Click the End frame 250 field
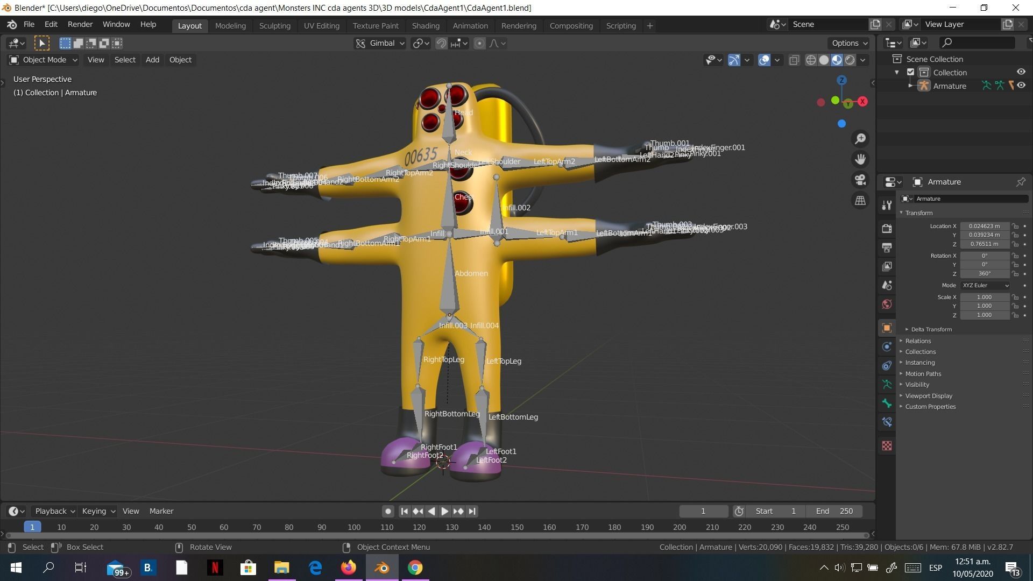The height and width of the screenshot is (581, 1033). (x=834, y=511)
